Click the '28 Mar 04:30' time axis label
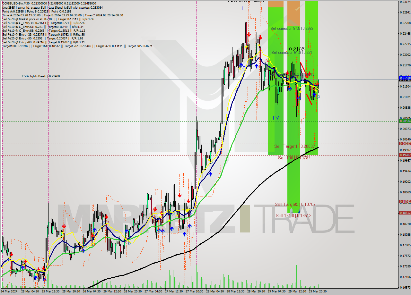 point(215,291)
